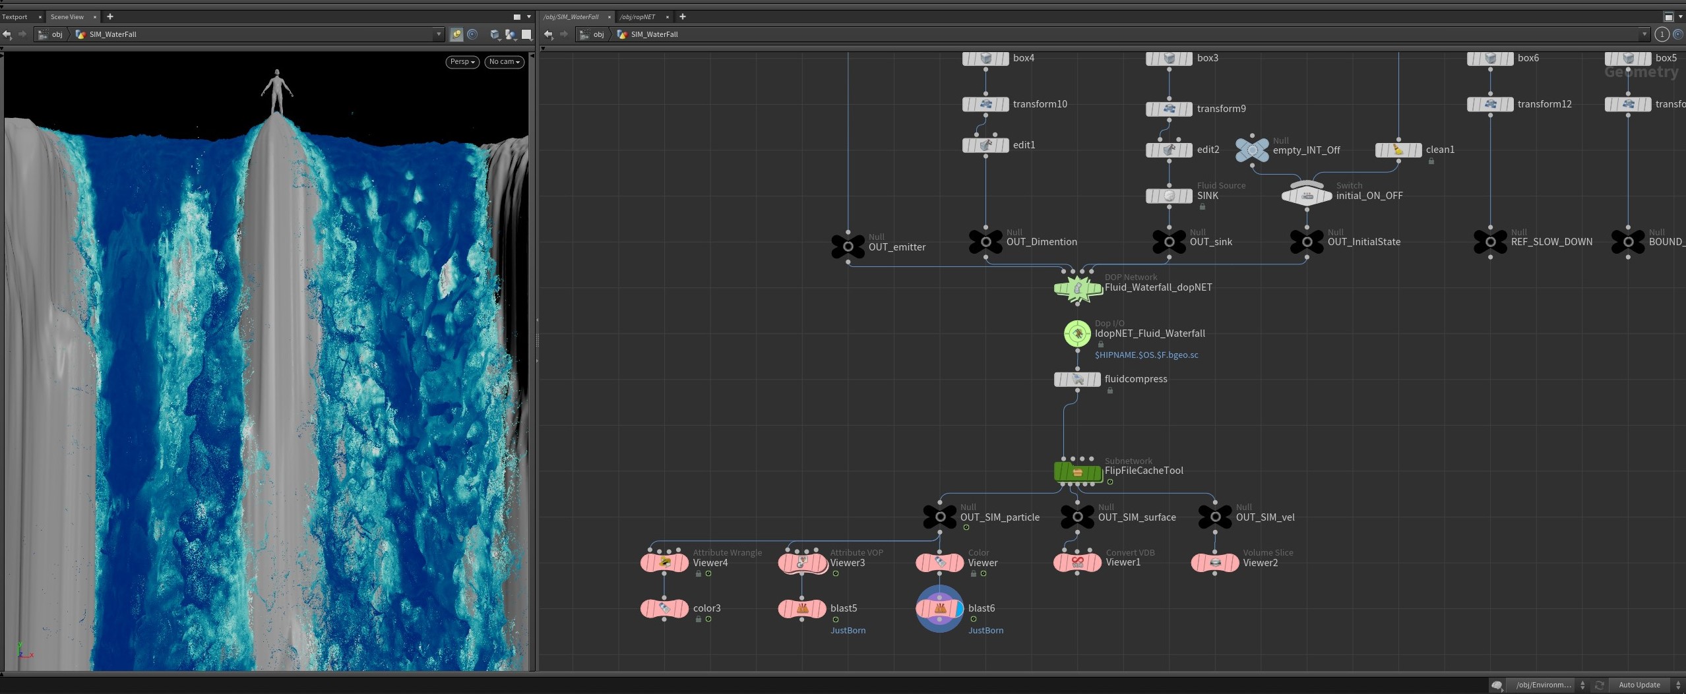Toggle the Scene View pin/follow selection icon
Image resolution: width=1686 pixels, height=694 pixels.
(456, 34)
